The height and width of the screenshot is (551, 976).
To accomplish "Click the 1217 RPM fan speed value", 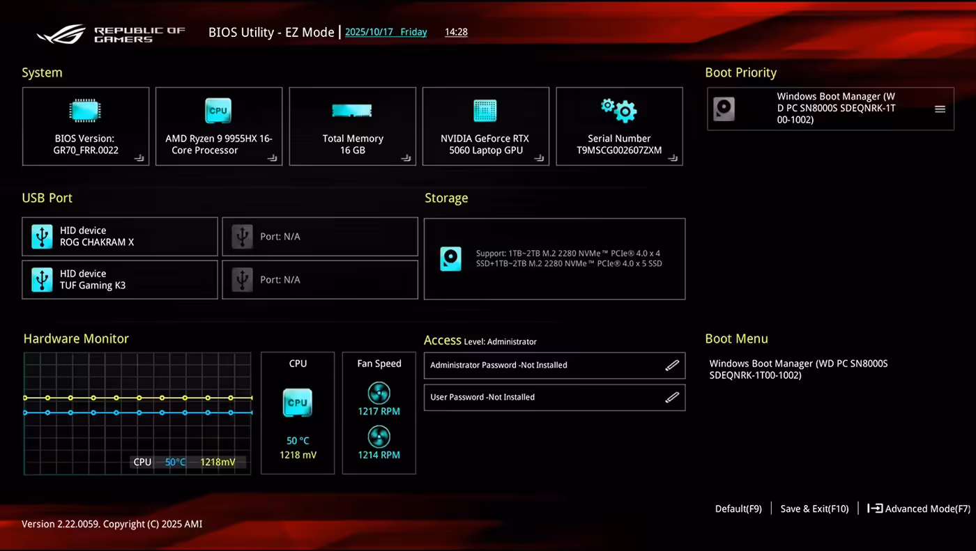I will pos(379,412).
